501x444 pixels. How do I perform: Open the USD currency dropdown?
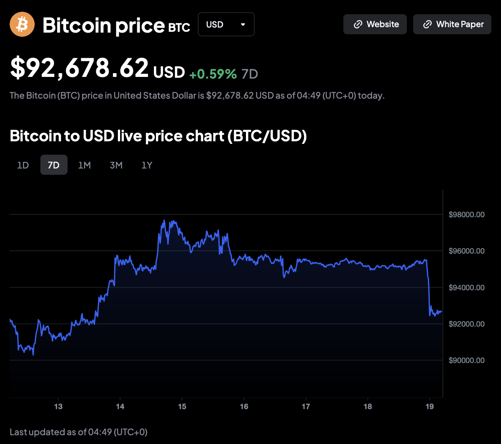click(x=226, y=24)
